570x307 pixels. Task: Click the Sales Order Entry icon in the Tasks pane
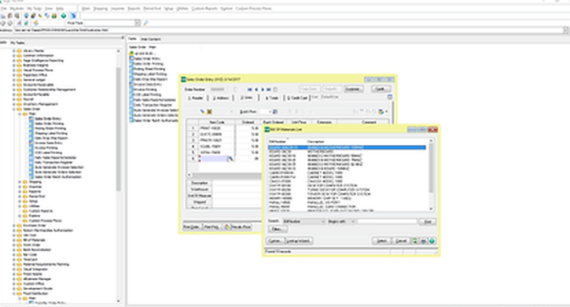click(132, 58)
